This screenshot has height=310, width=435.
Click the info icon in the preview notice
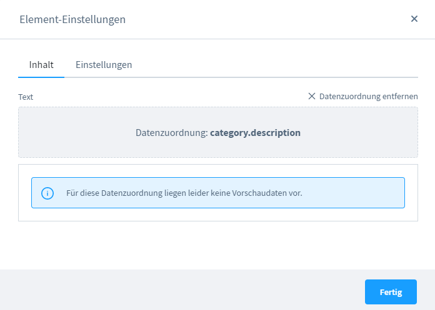pos(47,193)
